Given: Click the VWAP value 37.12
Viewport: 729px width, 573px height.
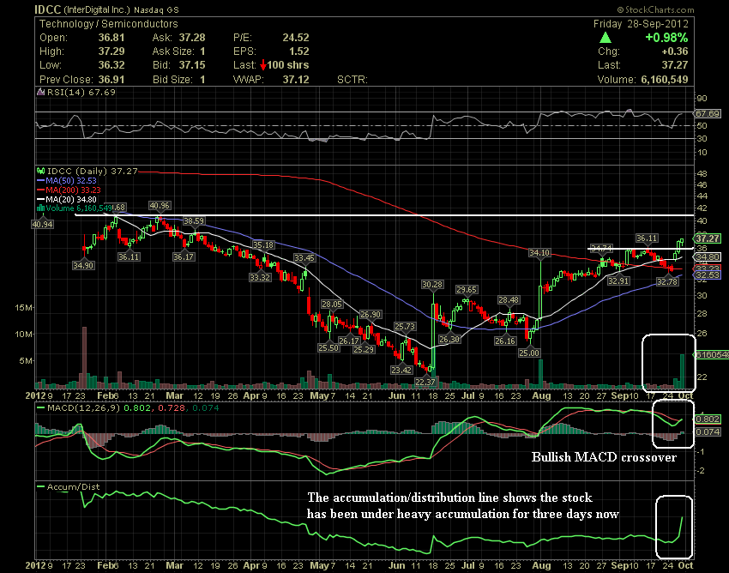Looking at the screenshot, I should point(296,80).
